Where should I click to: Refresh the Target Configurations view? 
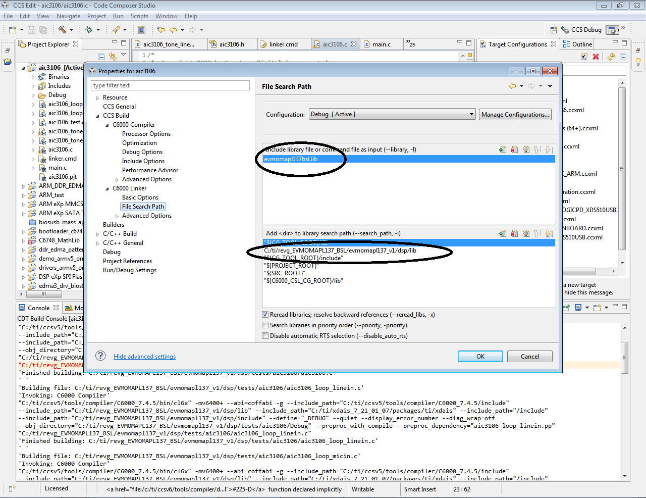click(x=611, y=57)
